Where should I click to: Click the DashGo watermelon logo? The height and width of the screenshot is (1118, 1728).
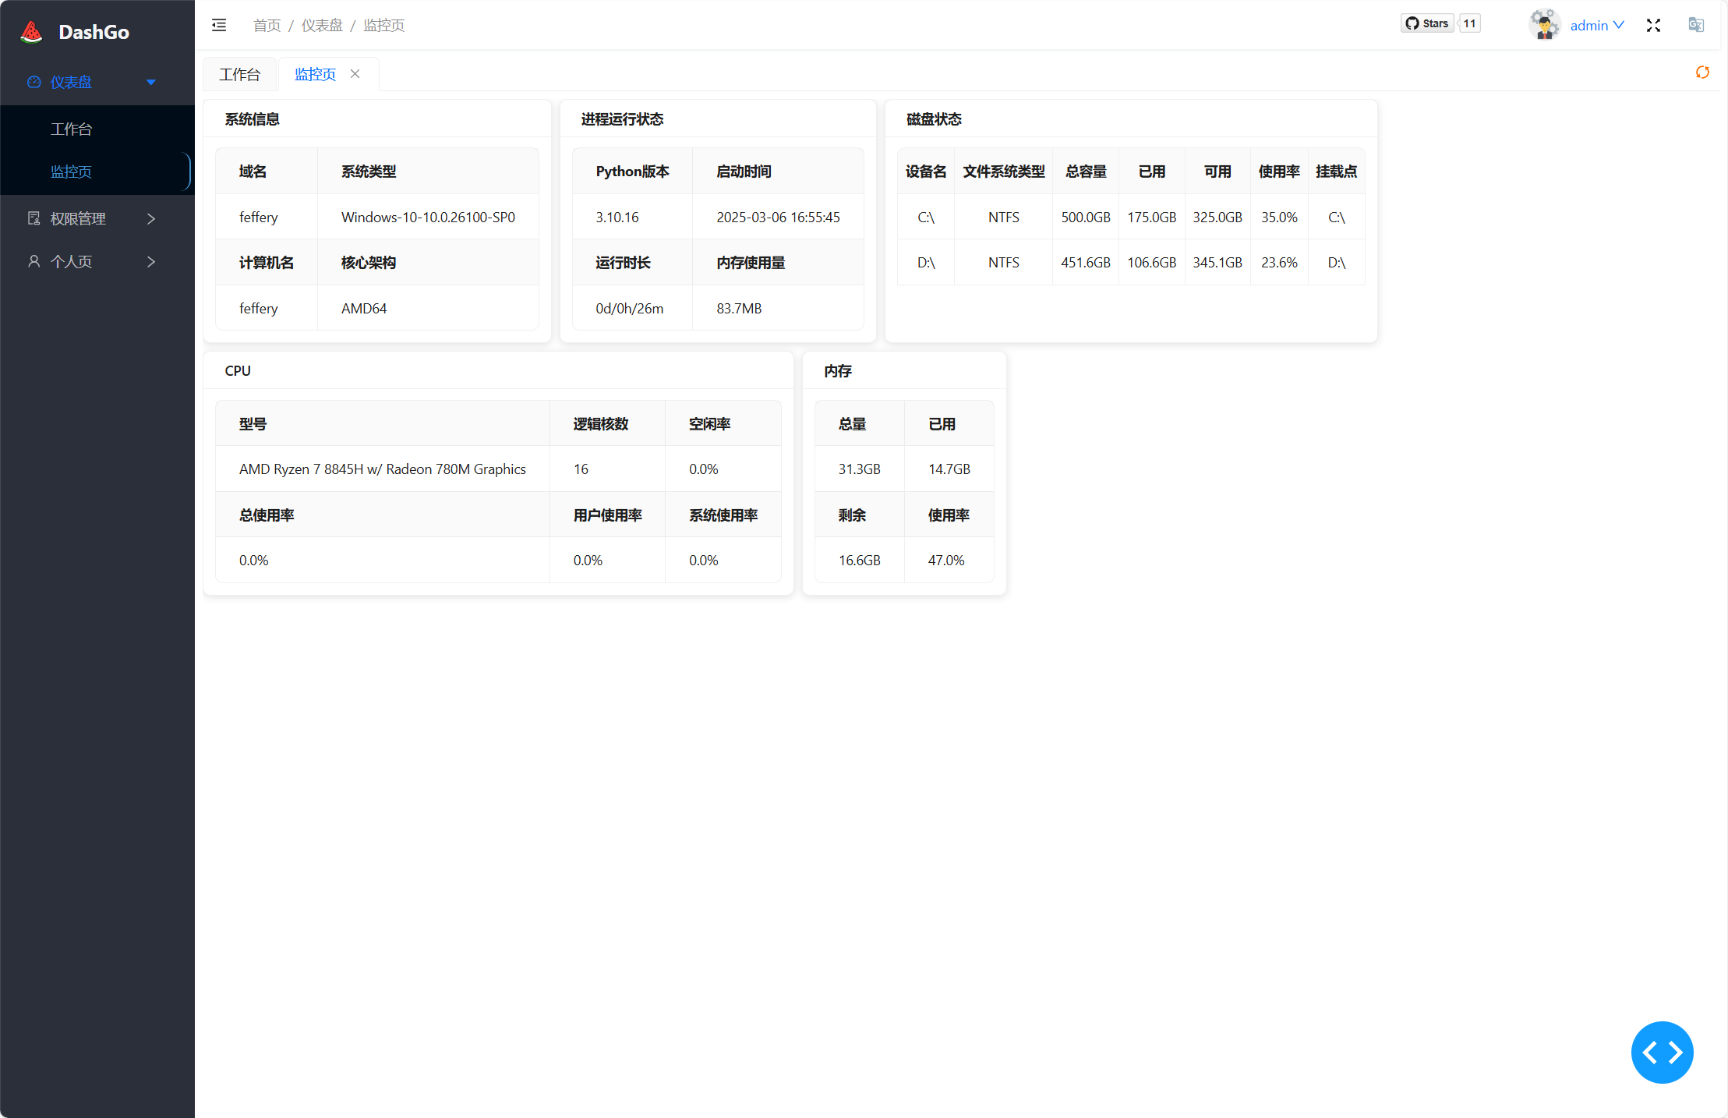point(30,30)
